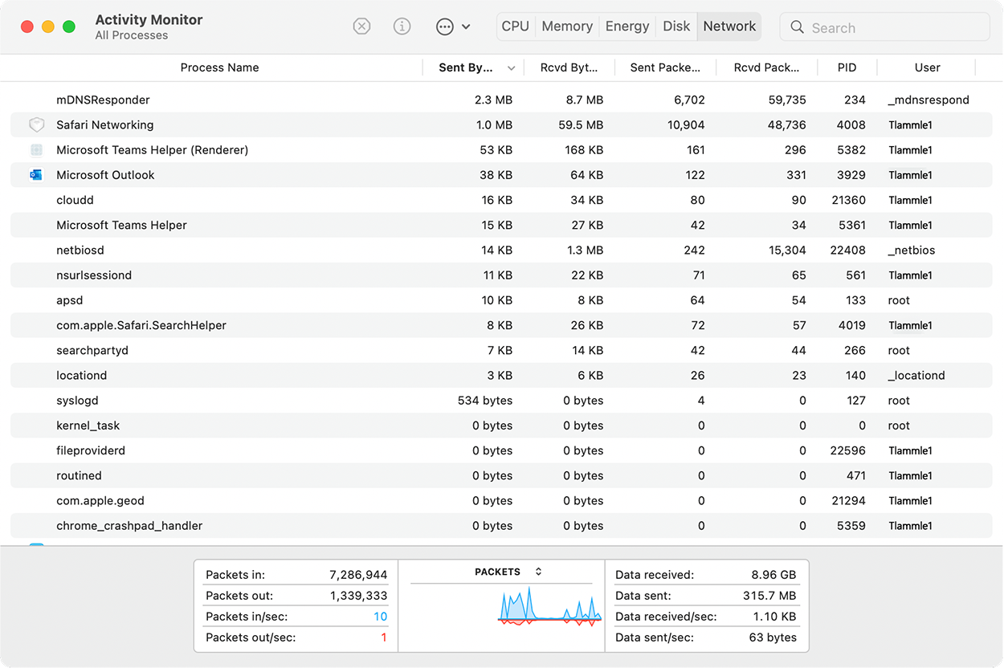Click the magnifying glass in the search field

tap(796, 26)
